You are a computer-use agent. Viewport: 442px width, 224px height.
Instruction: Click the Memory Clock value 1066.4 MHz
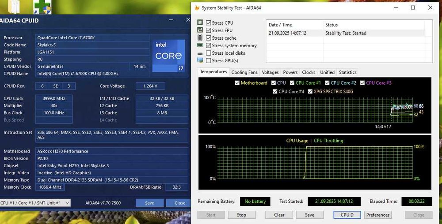50,187
